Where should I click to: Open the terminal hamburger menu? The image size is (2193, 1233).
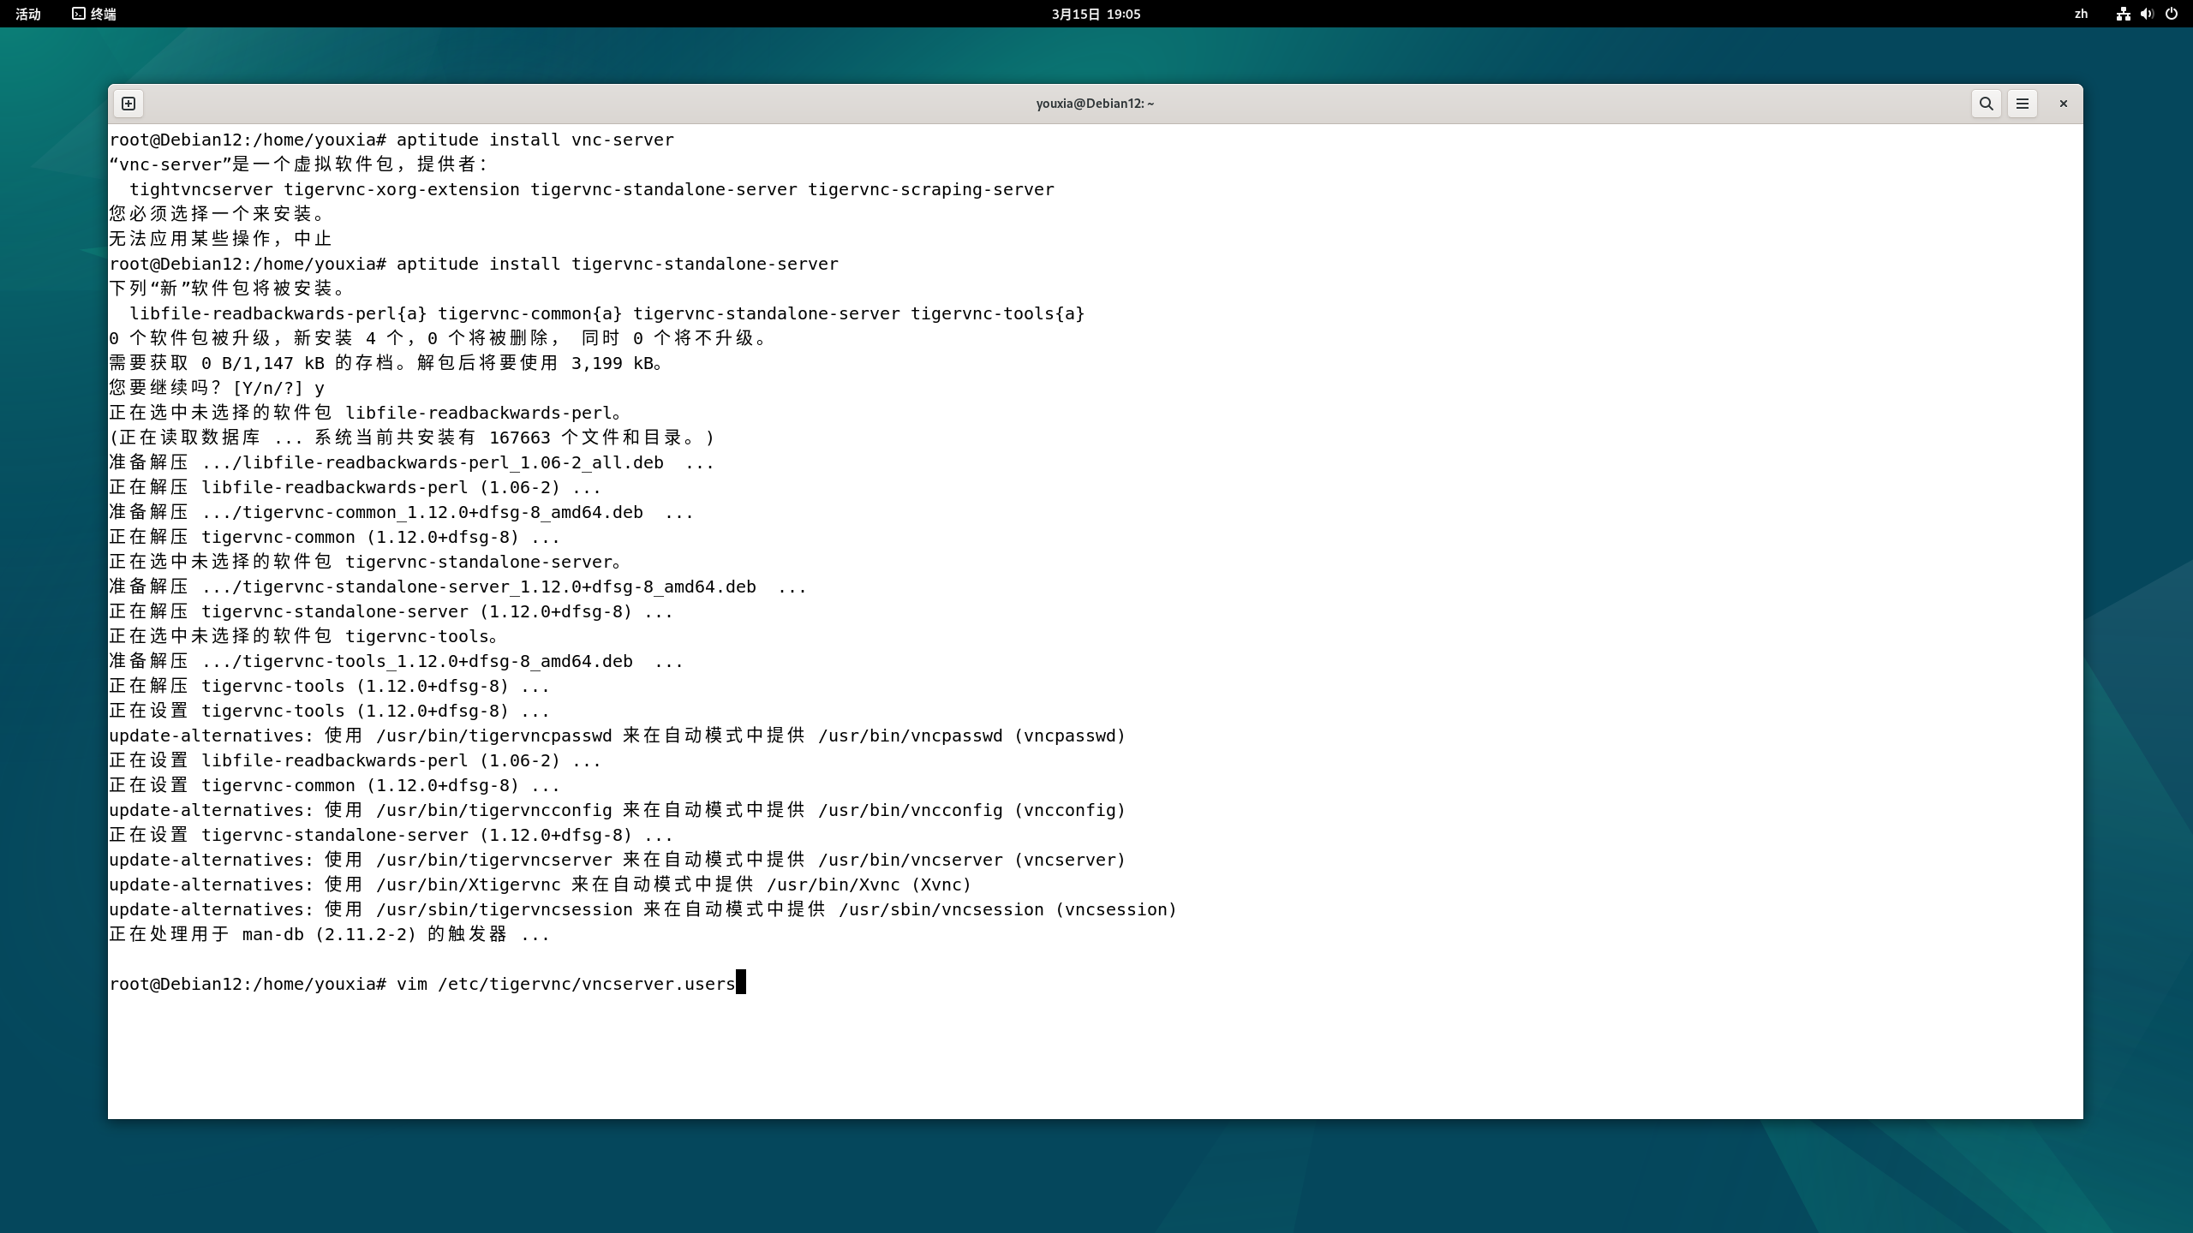(2023, 103)
